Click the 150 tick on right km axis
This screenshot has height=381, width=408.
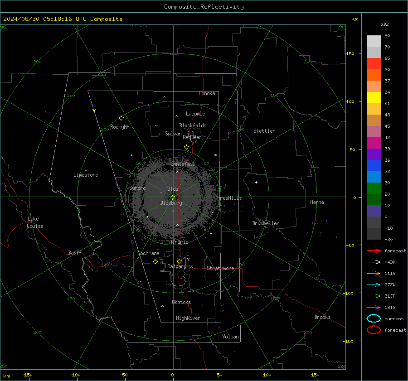coord(350,53)
